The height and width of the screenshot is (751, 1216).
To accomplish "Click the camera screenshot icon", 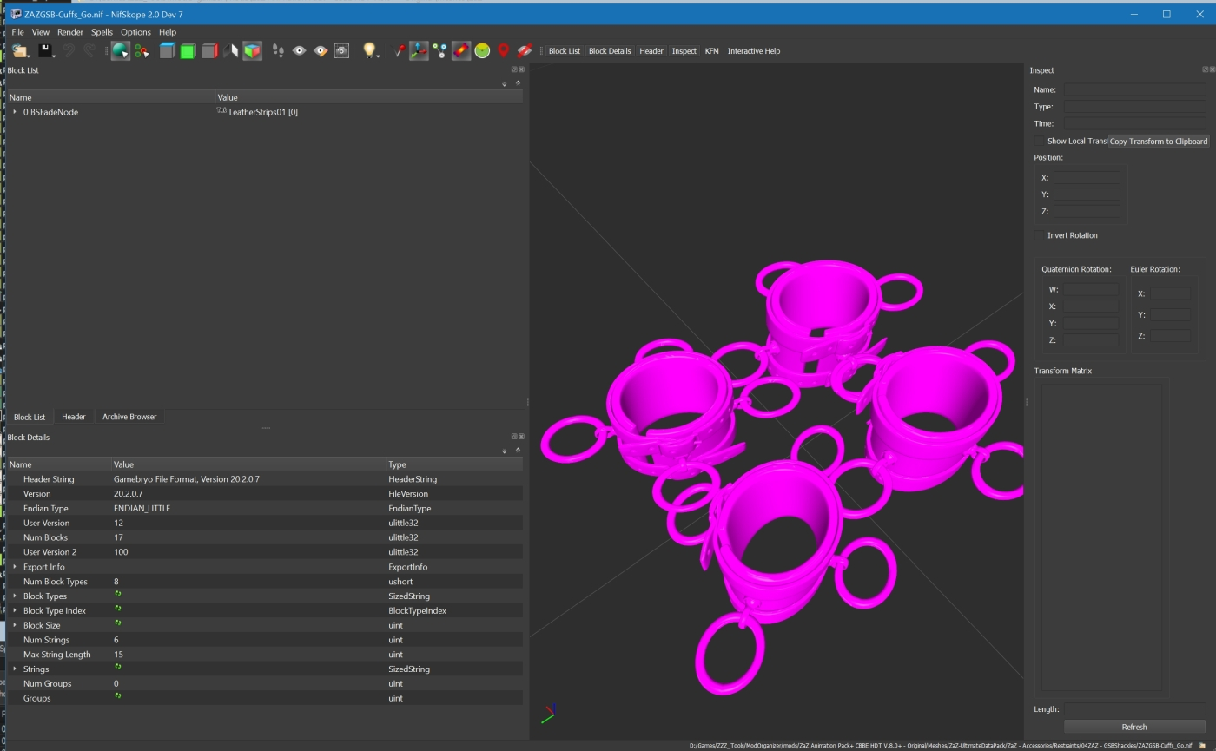I will point(341,50).
